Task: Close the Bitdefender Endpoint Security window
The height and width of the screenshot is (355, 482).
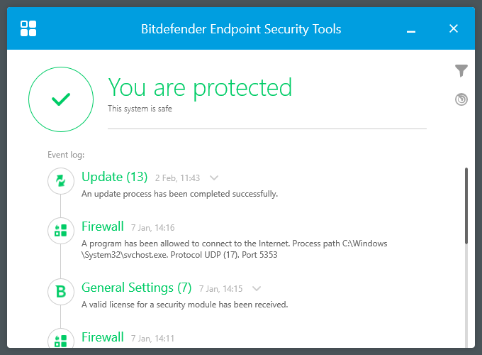Action: pyautogui.click(x=454, y=29)
